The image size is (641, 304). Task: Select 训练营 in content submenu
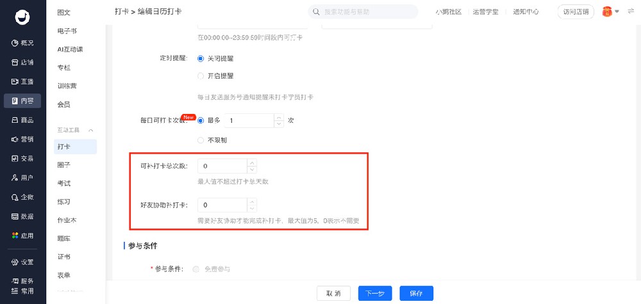[67, 86]
